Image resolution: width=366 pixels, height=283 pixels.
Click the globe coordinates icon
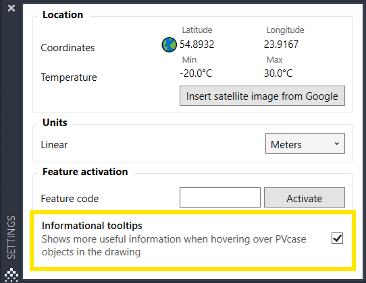169,44
